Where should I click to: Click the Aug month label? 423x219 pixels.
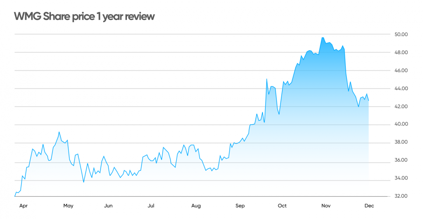pyautogui.click(x=196, y=206)
